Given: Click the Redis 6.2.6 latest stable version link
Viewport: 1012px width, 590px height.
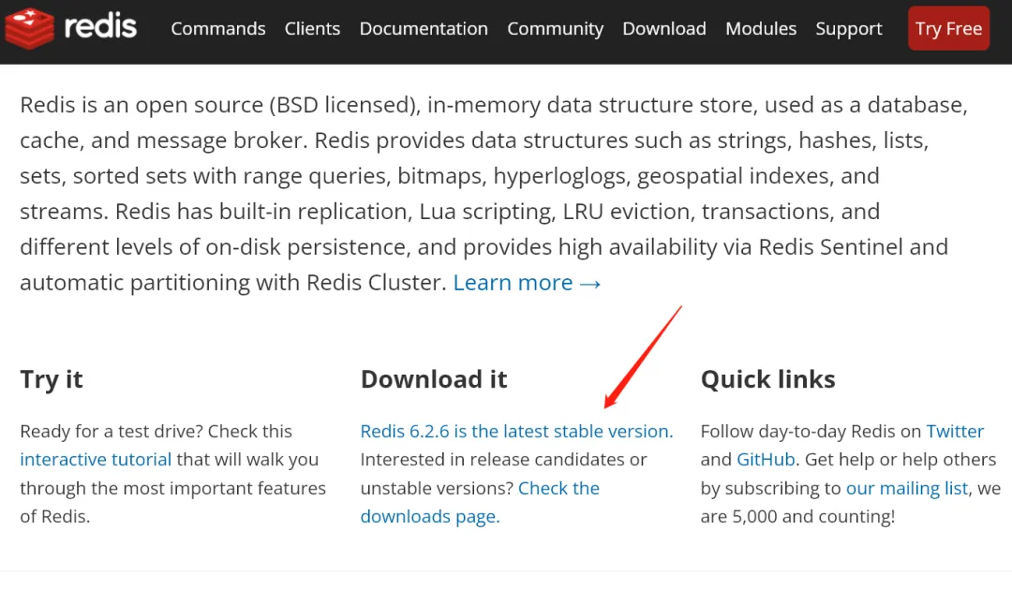Looking at the screenshot, I should pyautogui.click(x=516, y=432).
